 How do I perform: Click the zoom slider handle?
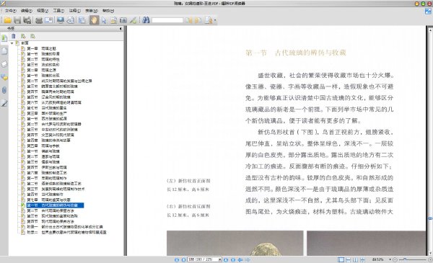point(405,259)
